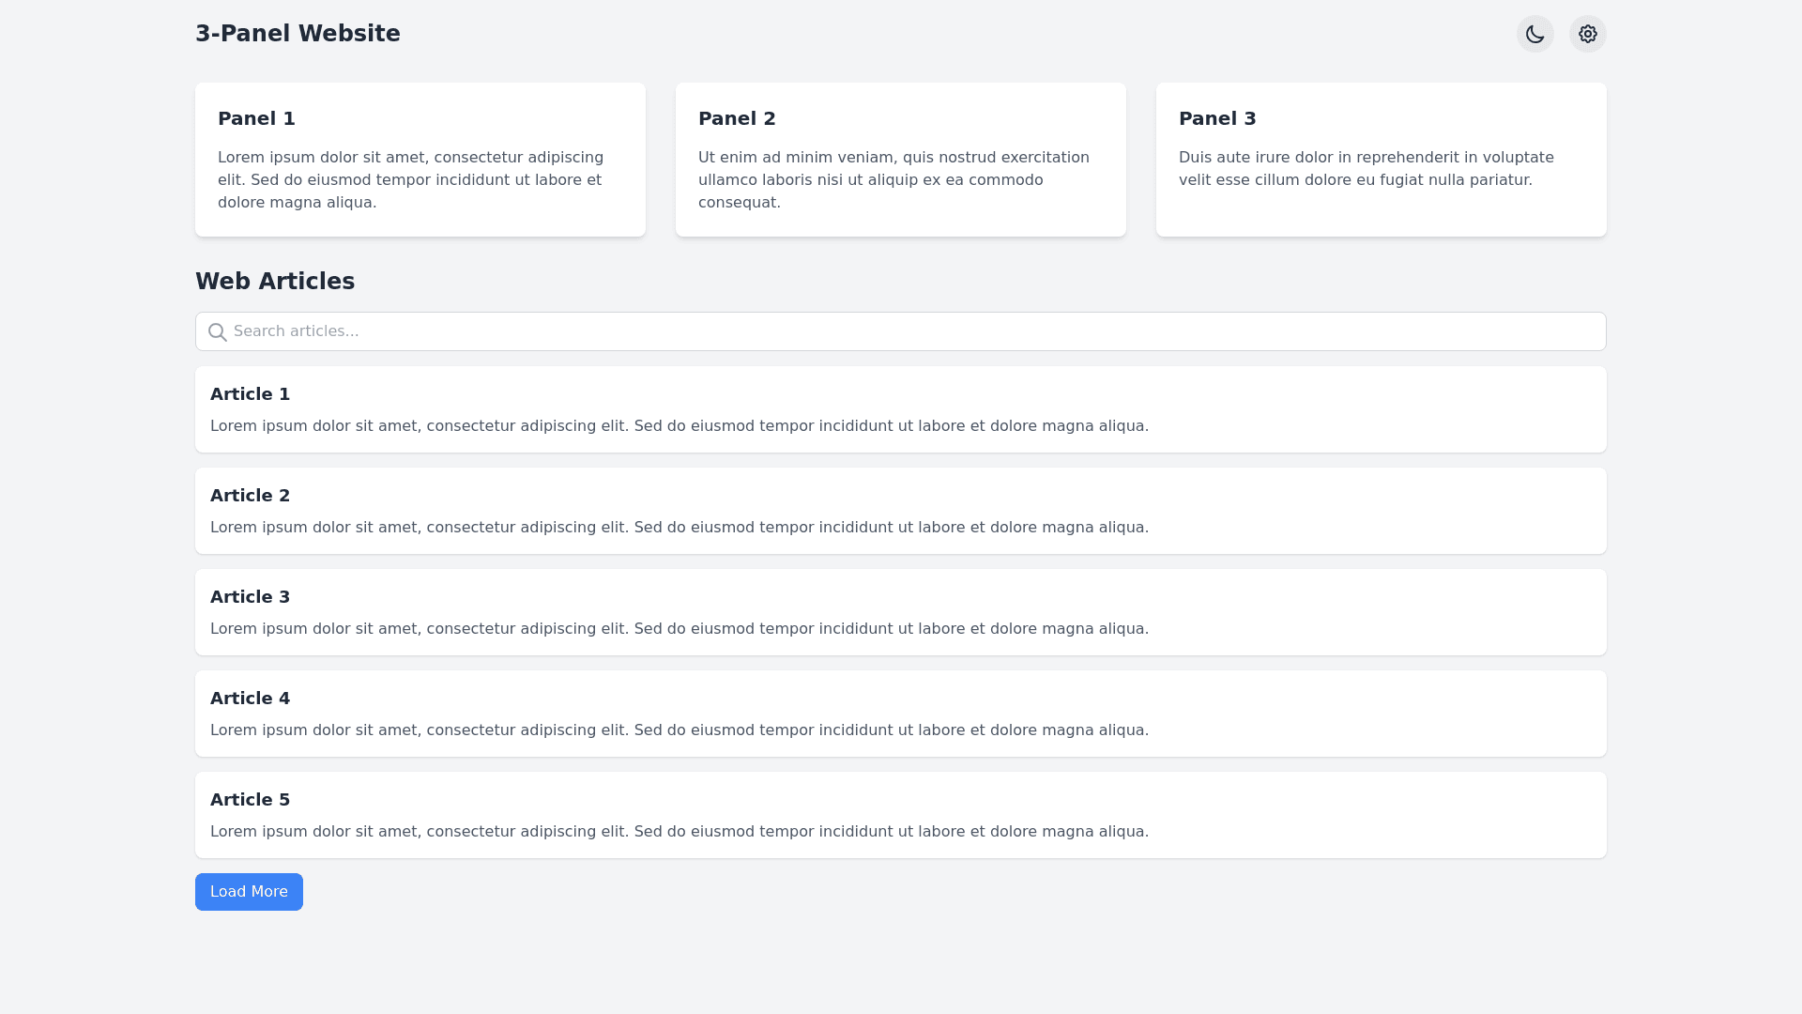
Task: Click the Panel 2 heading
Action: click(x=737, y=118)
